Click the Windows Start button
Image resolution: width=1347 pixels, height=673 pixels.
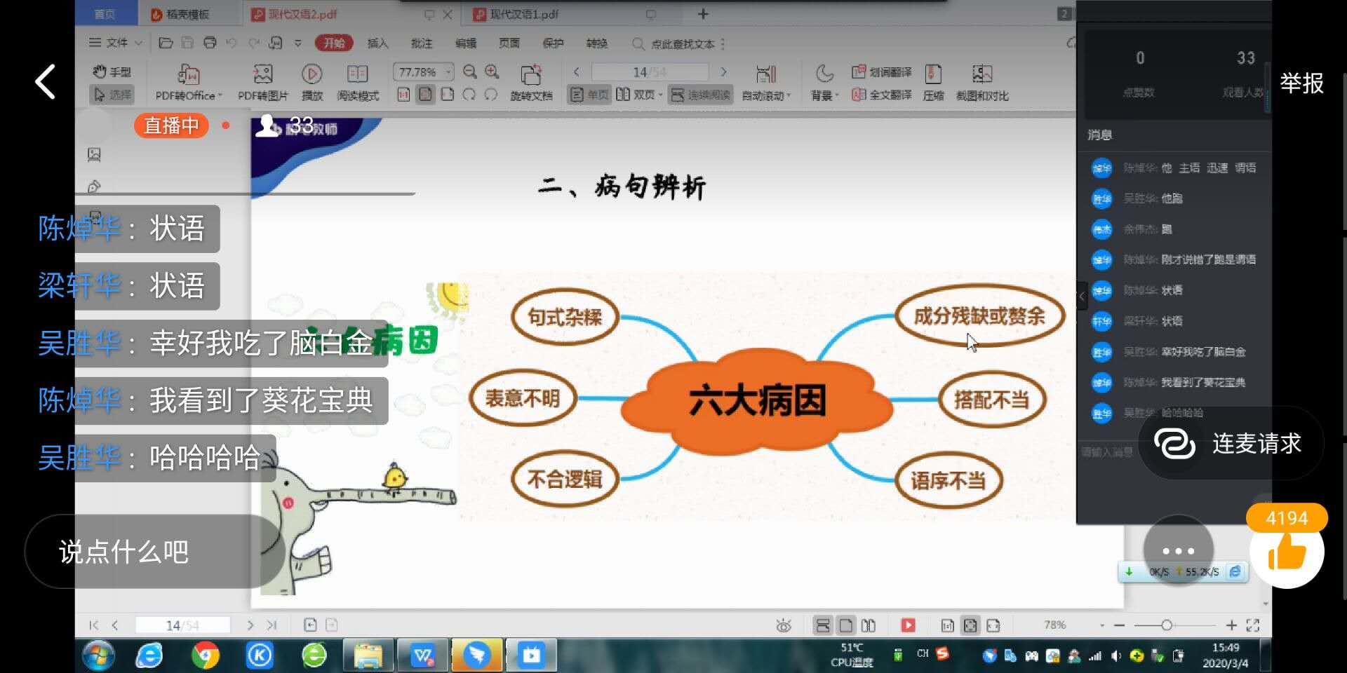pyautogui.click(x=98, y=655)
